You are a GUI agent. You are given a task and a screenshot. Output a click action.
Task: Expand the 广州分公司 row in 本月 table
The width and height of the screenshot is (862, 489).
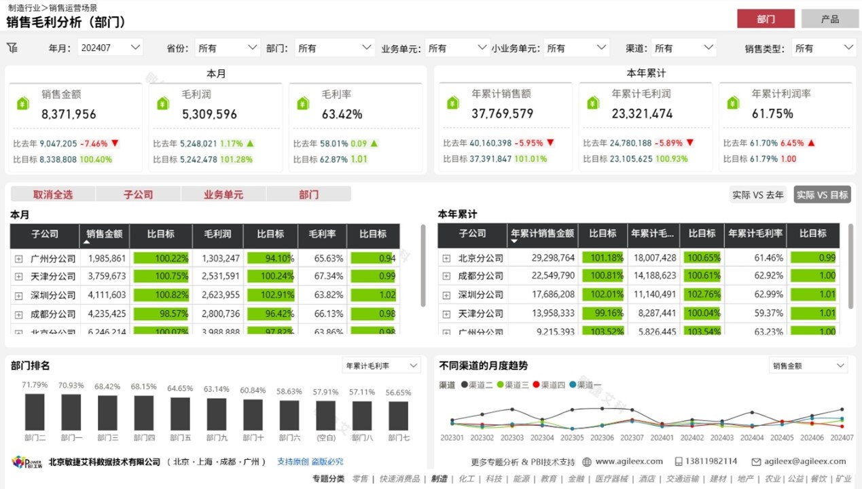[19, 259]
